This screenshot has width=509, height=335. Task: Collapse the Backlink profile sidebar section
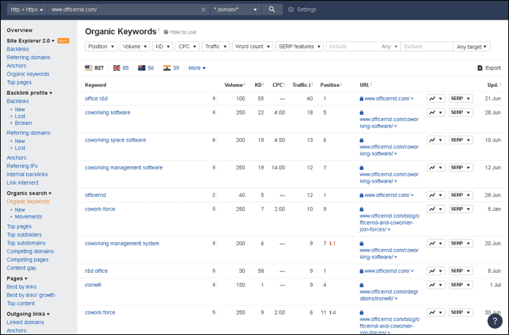coord(29,93)
